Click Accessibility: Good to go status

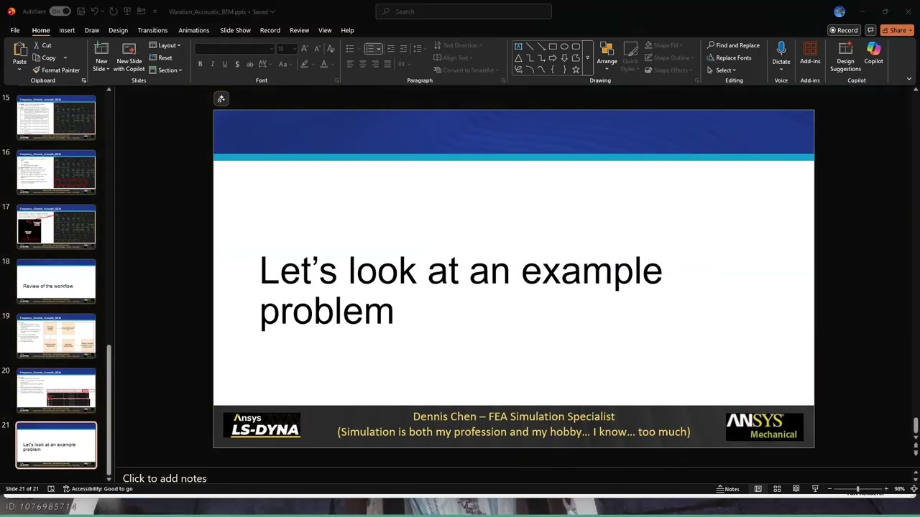coord(98,489)
